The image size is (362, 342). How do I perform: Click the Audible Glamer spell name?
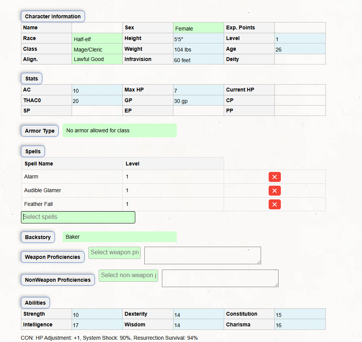click(x=42, y=190)
